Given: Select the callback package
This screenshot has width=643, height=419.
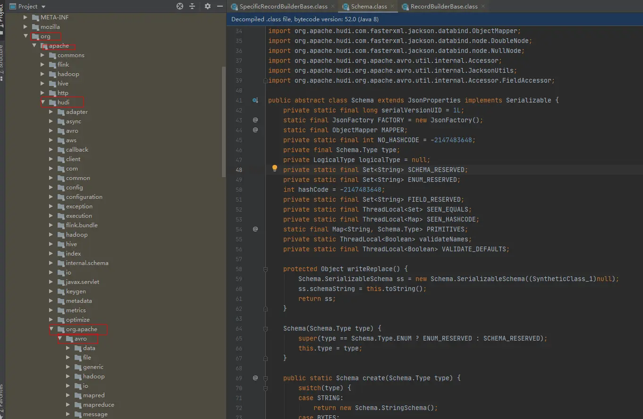Looking at the screenshot, I should tap(77, 150).
